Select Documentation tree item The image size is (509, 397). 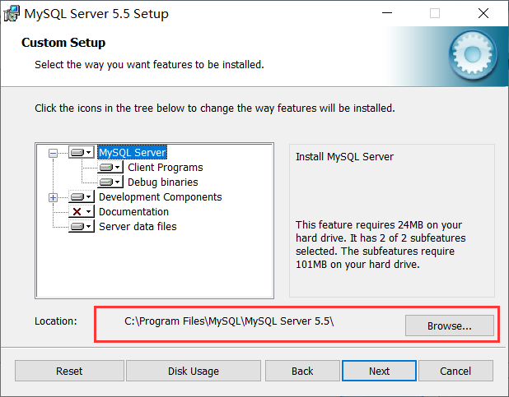[x=133, y=212]
